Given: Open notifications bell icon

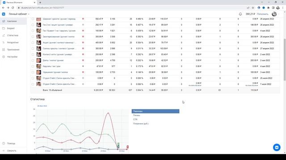Looking at the screenshot, I should click(x=240, y=14).
